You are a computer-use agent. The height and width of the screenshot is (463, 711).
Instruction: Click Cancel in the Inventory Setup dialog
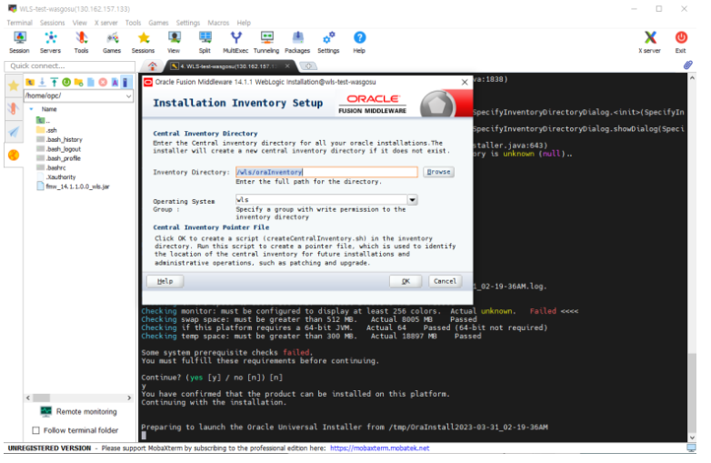[446, 282]
